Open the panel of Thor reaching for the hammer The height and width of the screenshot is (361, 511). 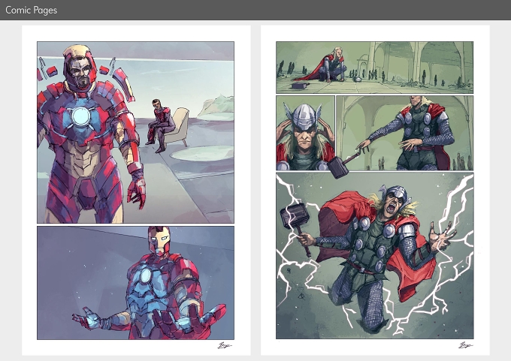(x=405, y=133)
